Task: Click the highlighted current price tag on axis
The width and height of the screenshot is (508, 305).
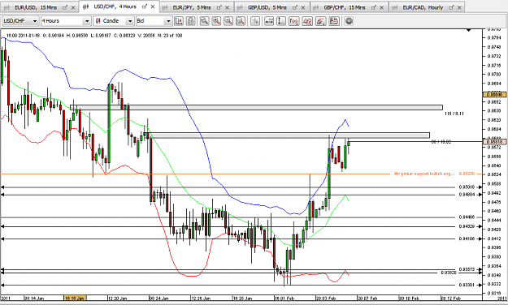Action: coord(494,142)
